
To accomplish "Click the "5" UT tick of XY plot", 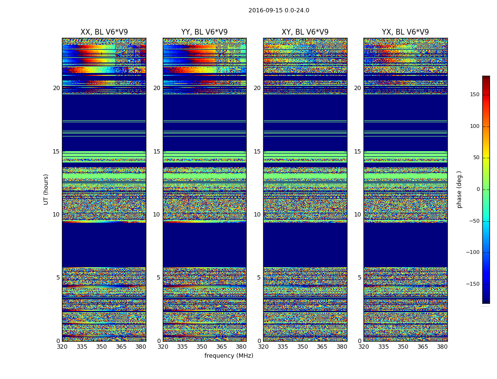I will [x=259, y=278].
